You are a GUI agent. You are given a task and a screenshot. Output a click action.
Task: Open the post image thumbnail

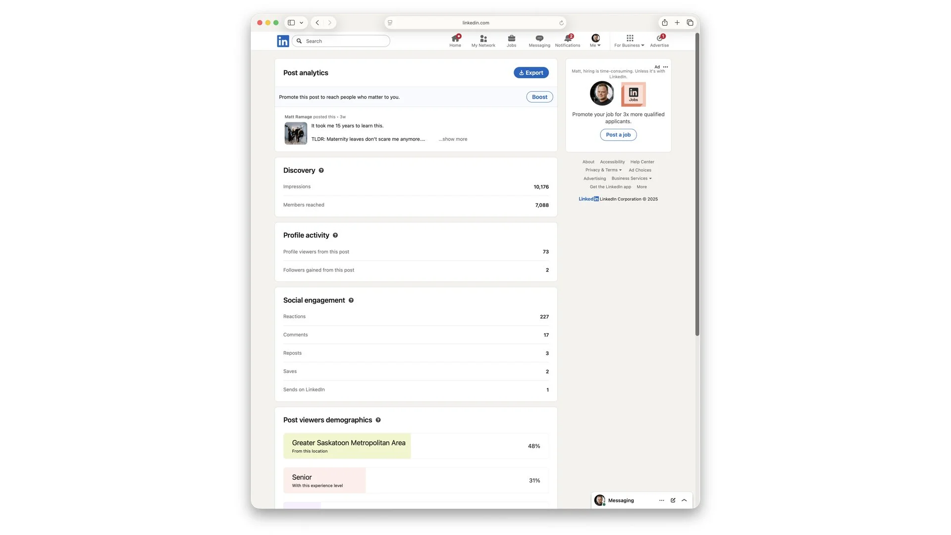click(x=296, y=133)
